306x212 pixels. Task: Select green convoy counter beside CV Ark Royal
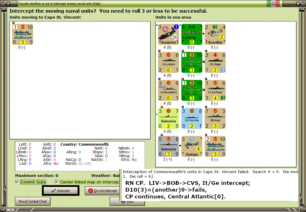point(192,91)
